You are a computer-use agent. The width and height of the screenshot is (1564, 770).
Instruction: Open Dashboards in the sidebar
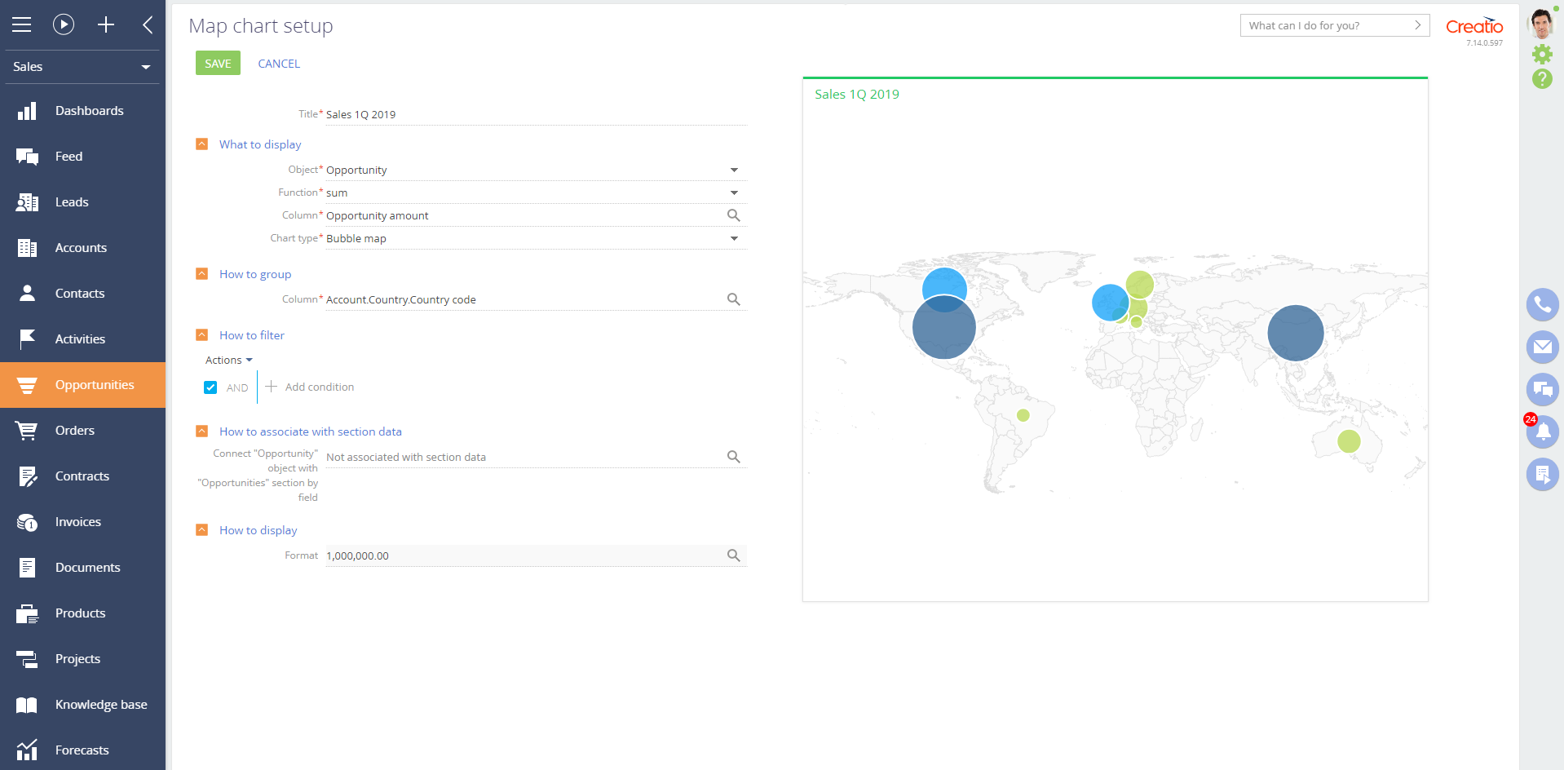[x=89, y=111]
